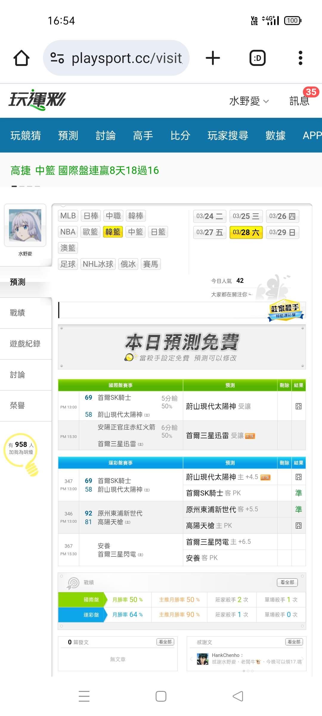322x716 pixels.
Task: Click prediction 蔚山現代太陽神 主 +4.5
Action: 222,477
